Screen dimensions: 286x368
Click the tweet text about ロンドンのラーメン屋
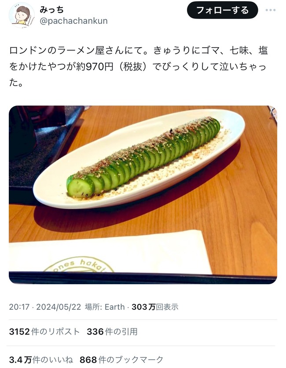(139, 67)
